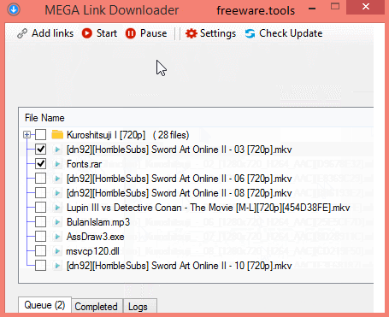Image resolution: width=389 pixels, height=317 pixels.
Task: Uncheck Sword Art Online II - 03 checkbox
Action: 40,150
